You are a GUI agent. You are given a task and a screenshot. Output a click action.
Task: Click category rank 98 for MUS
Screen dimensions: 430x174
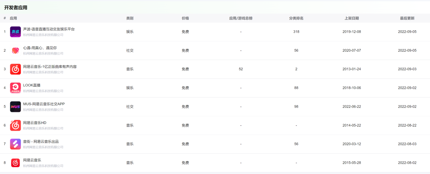(296, 107)
